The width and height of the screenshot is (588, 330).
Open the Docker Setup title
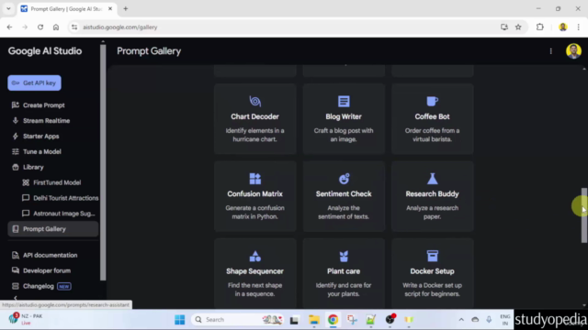pyautogui.click(x=432, y=271)
